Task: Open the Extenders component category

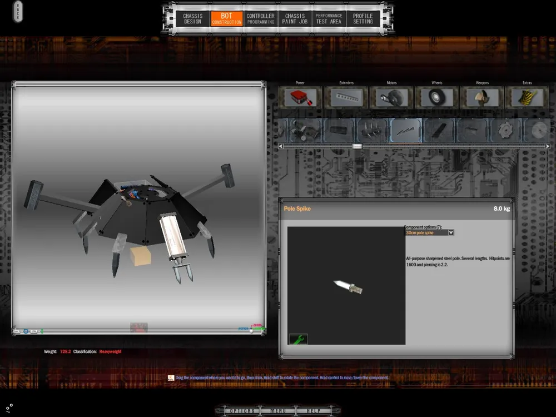Action: tap(346, 97)
